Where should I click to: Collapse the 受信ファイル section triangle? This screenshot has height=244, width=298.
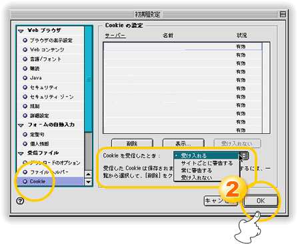pos(21,153)
